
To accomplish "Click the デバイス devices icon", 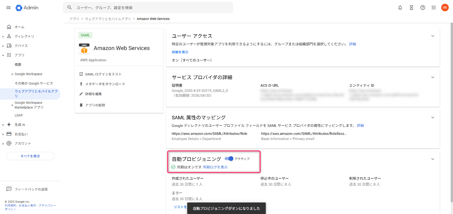I will pos(9,45).
